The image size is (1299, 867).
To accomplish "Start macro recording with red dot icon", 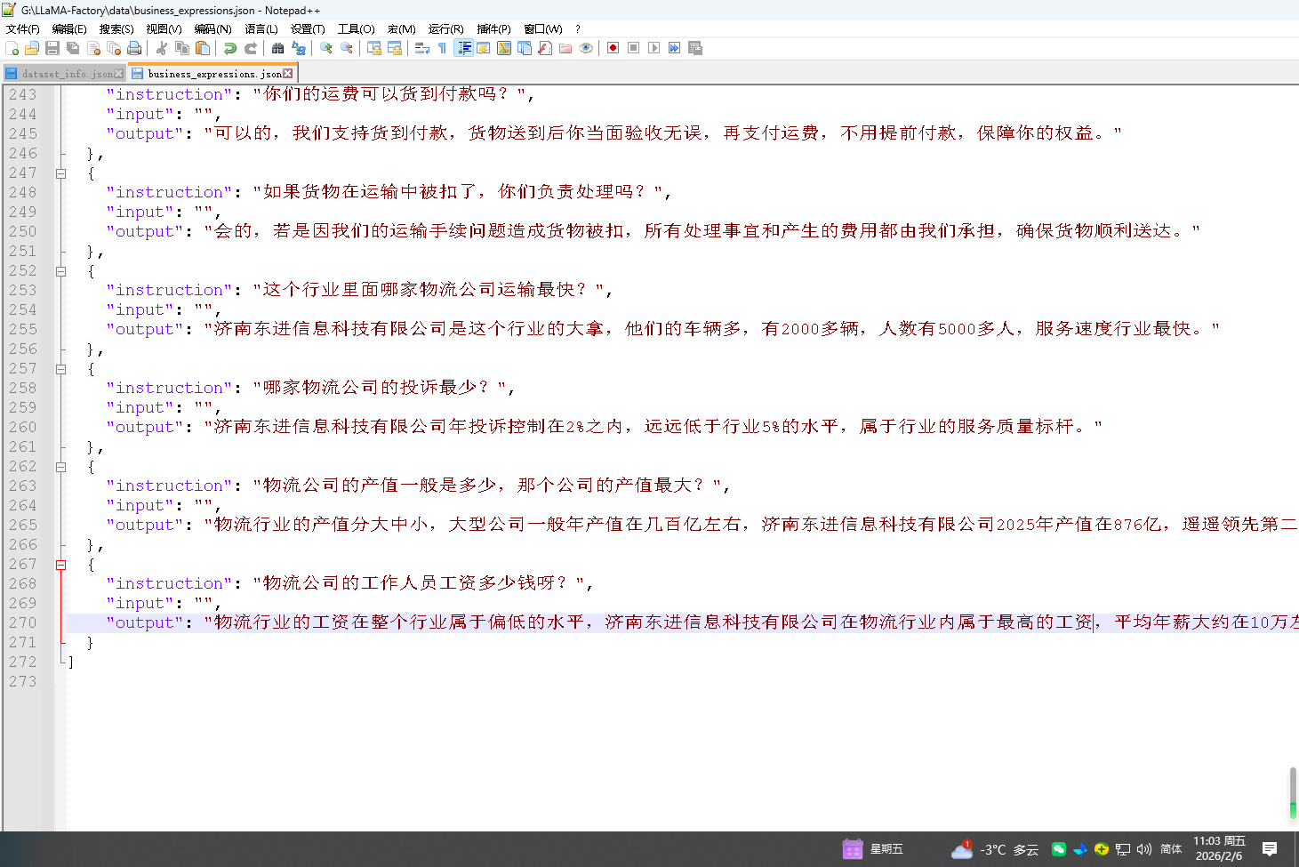I will (613, 48).
